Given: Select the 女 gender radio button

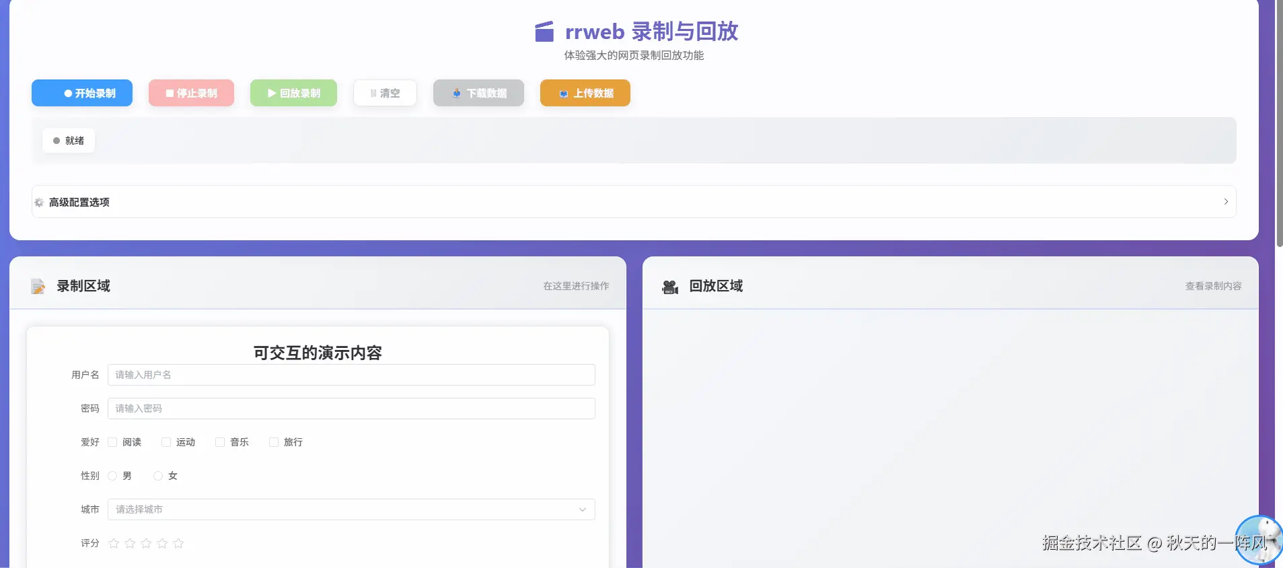Looking at the screenshot, I should [x=158, y=476].
